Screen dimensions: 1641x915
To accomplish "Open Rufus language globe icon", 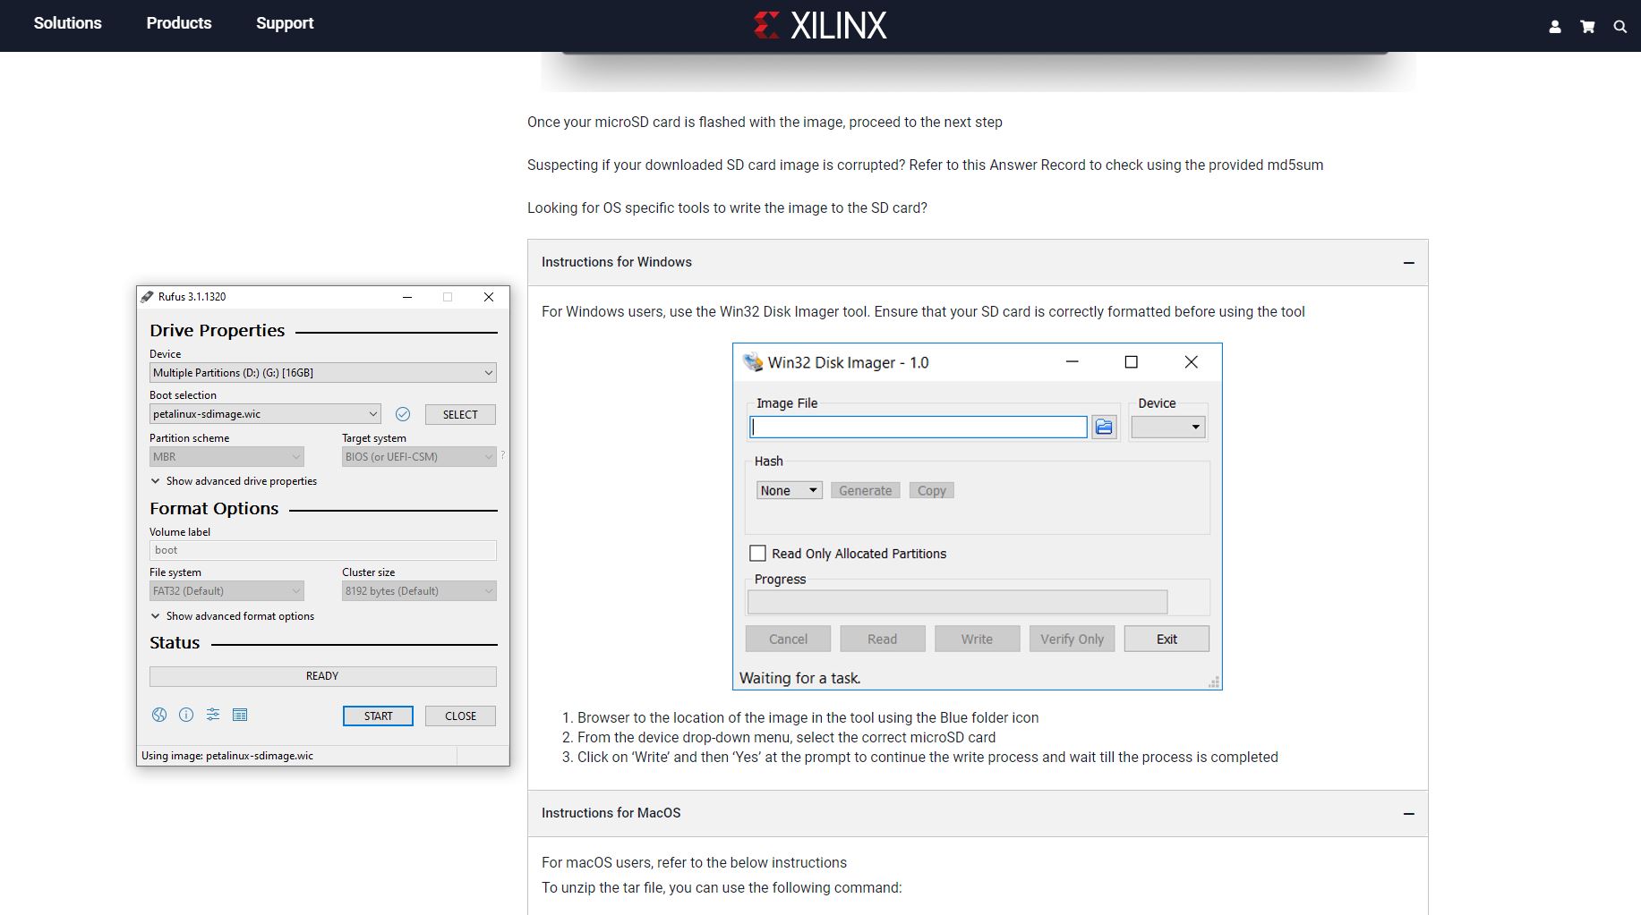I will [159, 715].
